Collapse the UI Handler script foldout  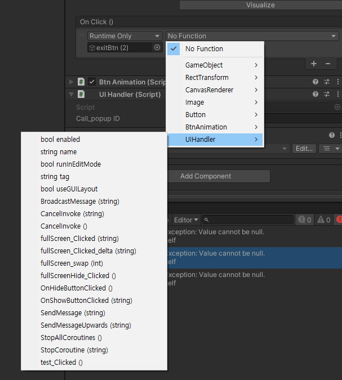[71, 94]
